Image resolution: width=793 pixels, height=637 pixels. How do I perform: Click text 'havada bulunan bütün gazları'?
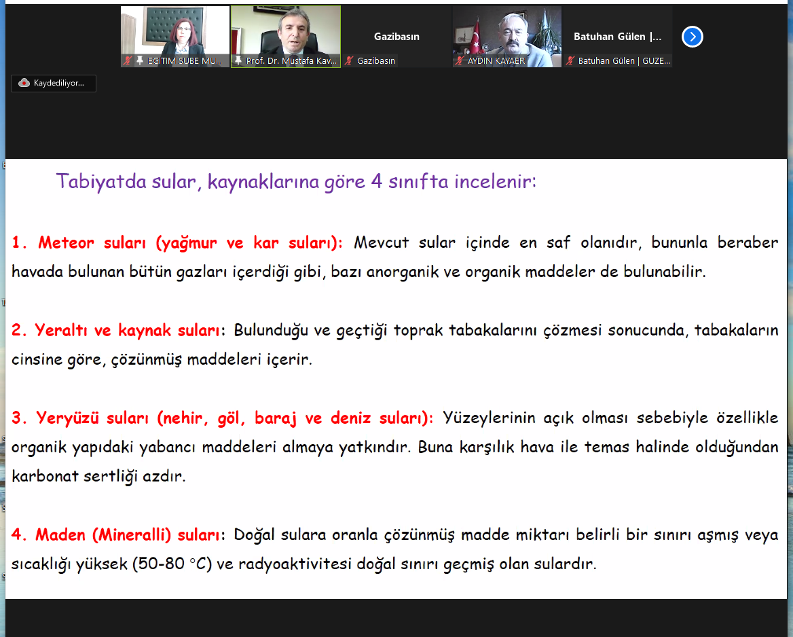pyautogui.click(x=119, y=273)
